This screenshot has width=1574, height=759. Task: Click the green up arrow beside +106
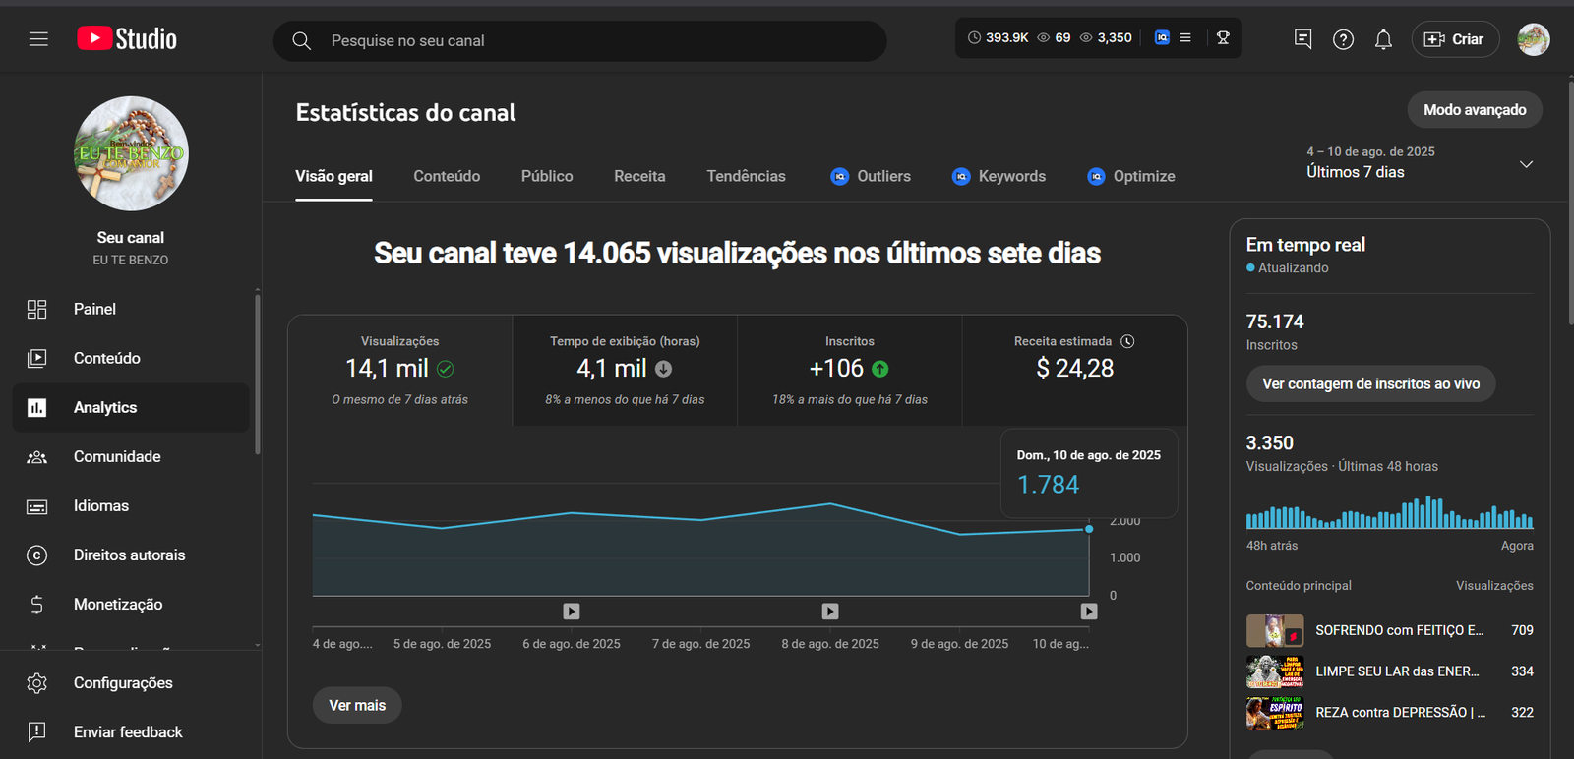880,369
